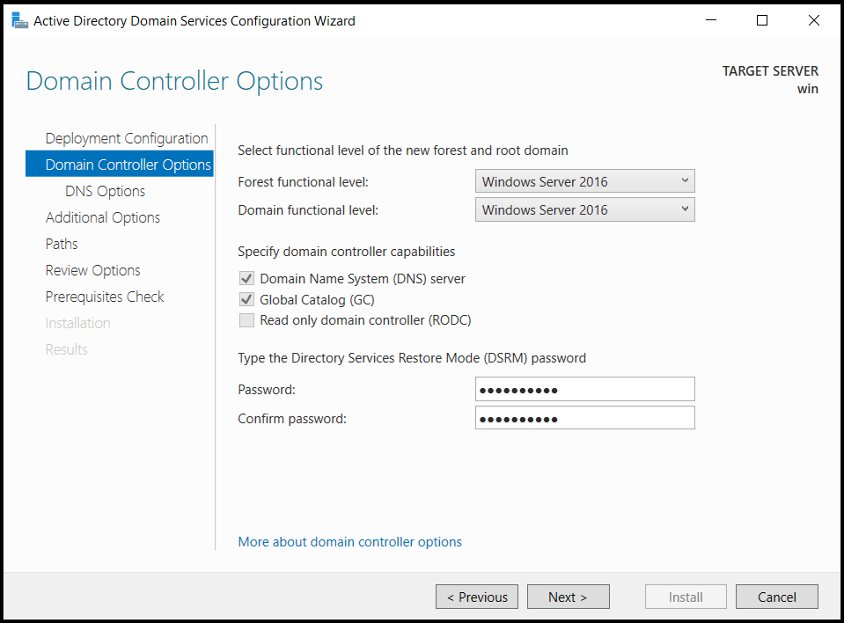The width and height of the screenshot is (844, 623).
Task: Open the Forest functional level dropdown
Action: 585,181
